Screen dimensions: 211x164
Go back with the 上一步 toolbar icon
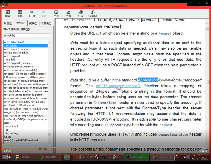point(32,13)
